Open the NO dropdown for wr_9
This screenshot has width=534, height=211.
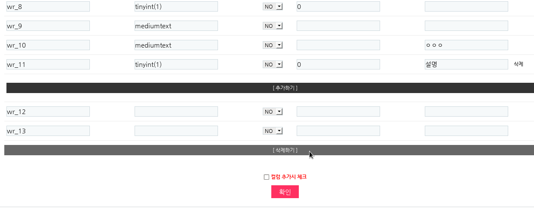coord(273,26)
